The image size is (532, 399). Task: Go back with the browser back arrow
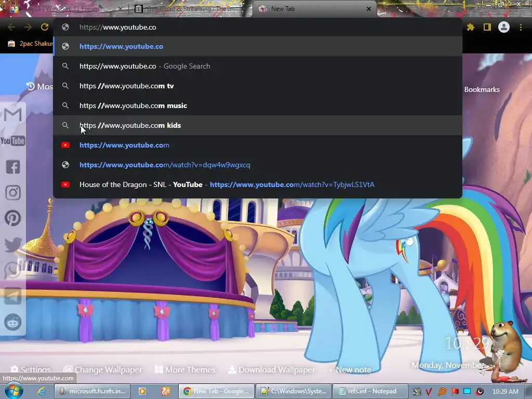pyautogui.click(x=11, y=27)
